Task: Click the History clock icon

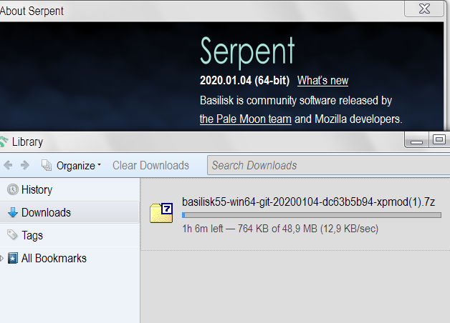Action: pyautogui.click(x=13, y=189)
